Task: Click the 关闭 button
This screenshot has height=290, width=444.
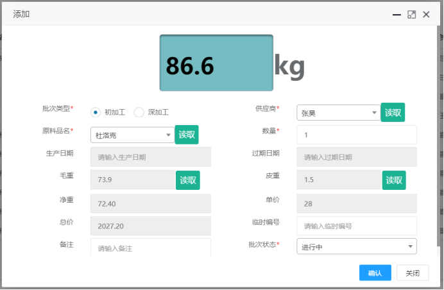Action: click(413, 273)
